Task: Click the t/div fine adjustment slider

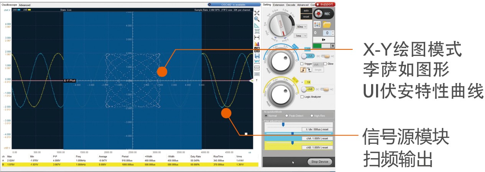Action: (x=298, y=125)
